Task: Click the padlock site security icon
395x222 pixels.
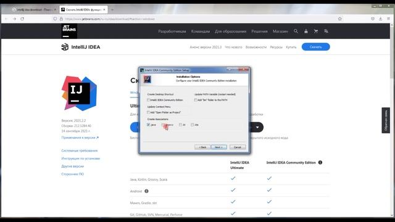Action: pyautogui.click(x=61, y=19)
